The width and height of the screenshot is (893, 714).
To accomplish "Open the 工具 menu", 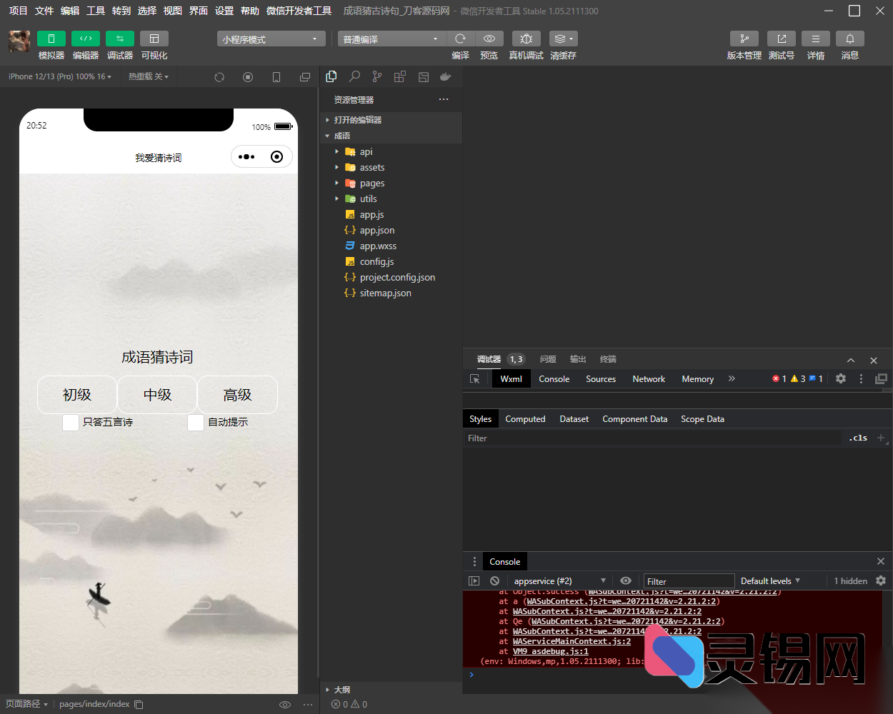I will [x=96, y=11].
